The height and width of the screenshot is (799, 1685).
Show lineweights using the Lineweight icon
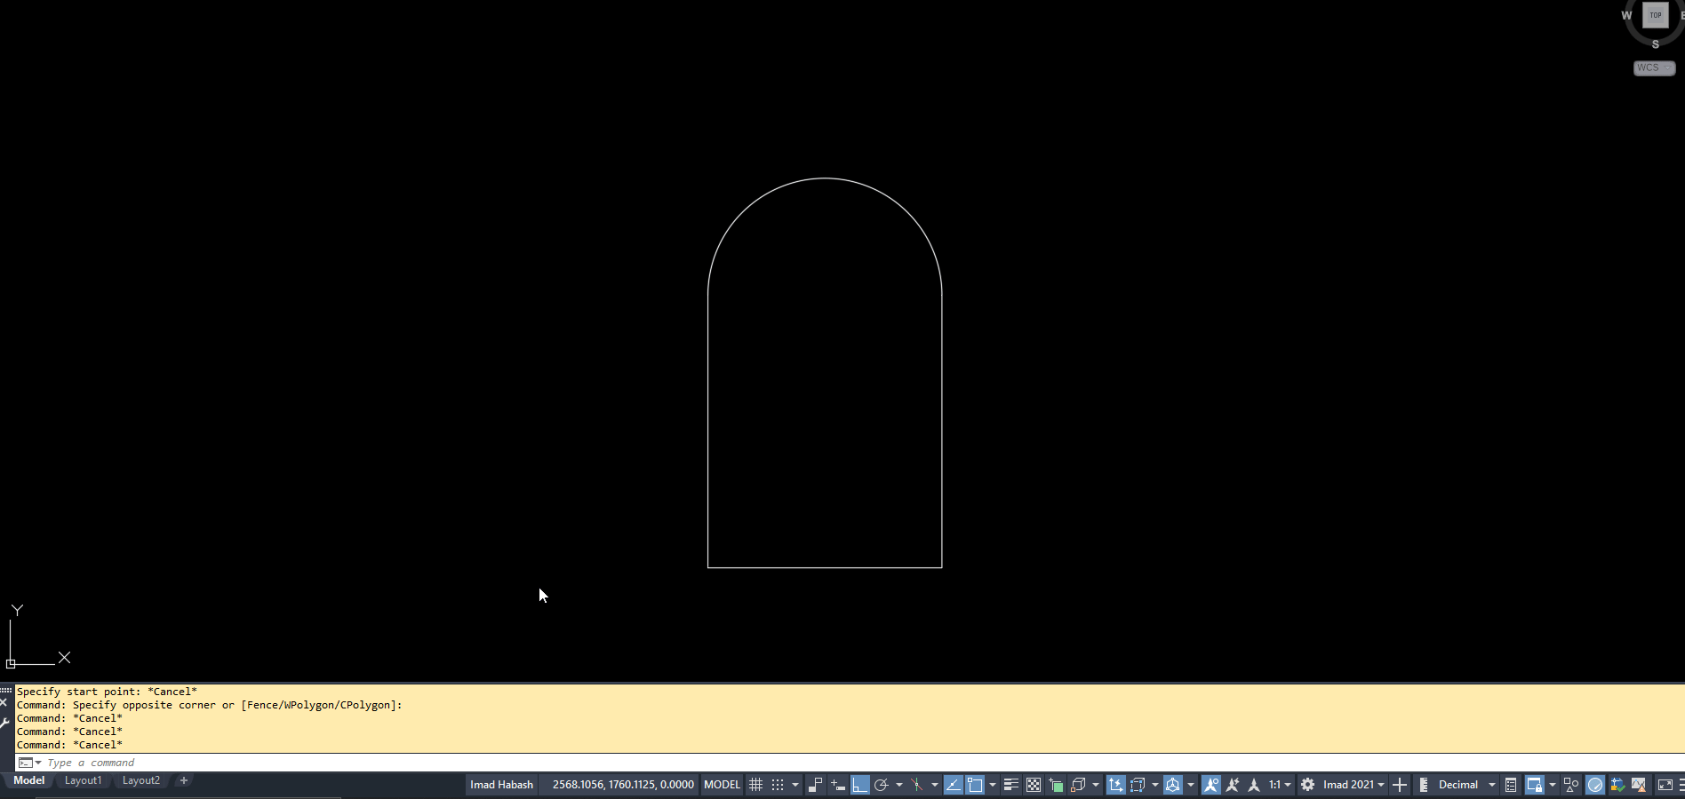click(1010, 785)
